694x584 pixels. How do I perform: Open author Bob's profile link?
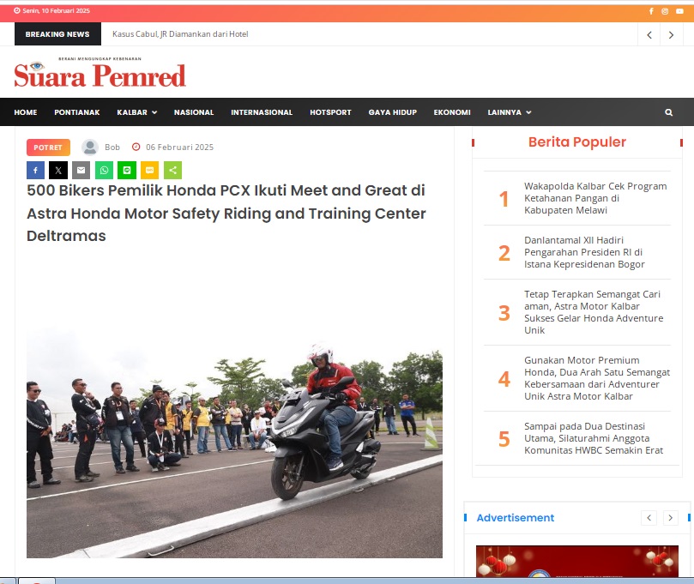pyautogui.click(x=112, y=147)
